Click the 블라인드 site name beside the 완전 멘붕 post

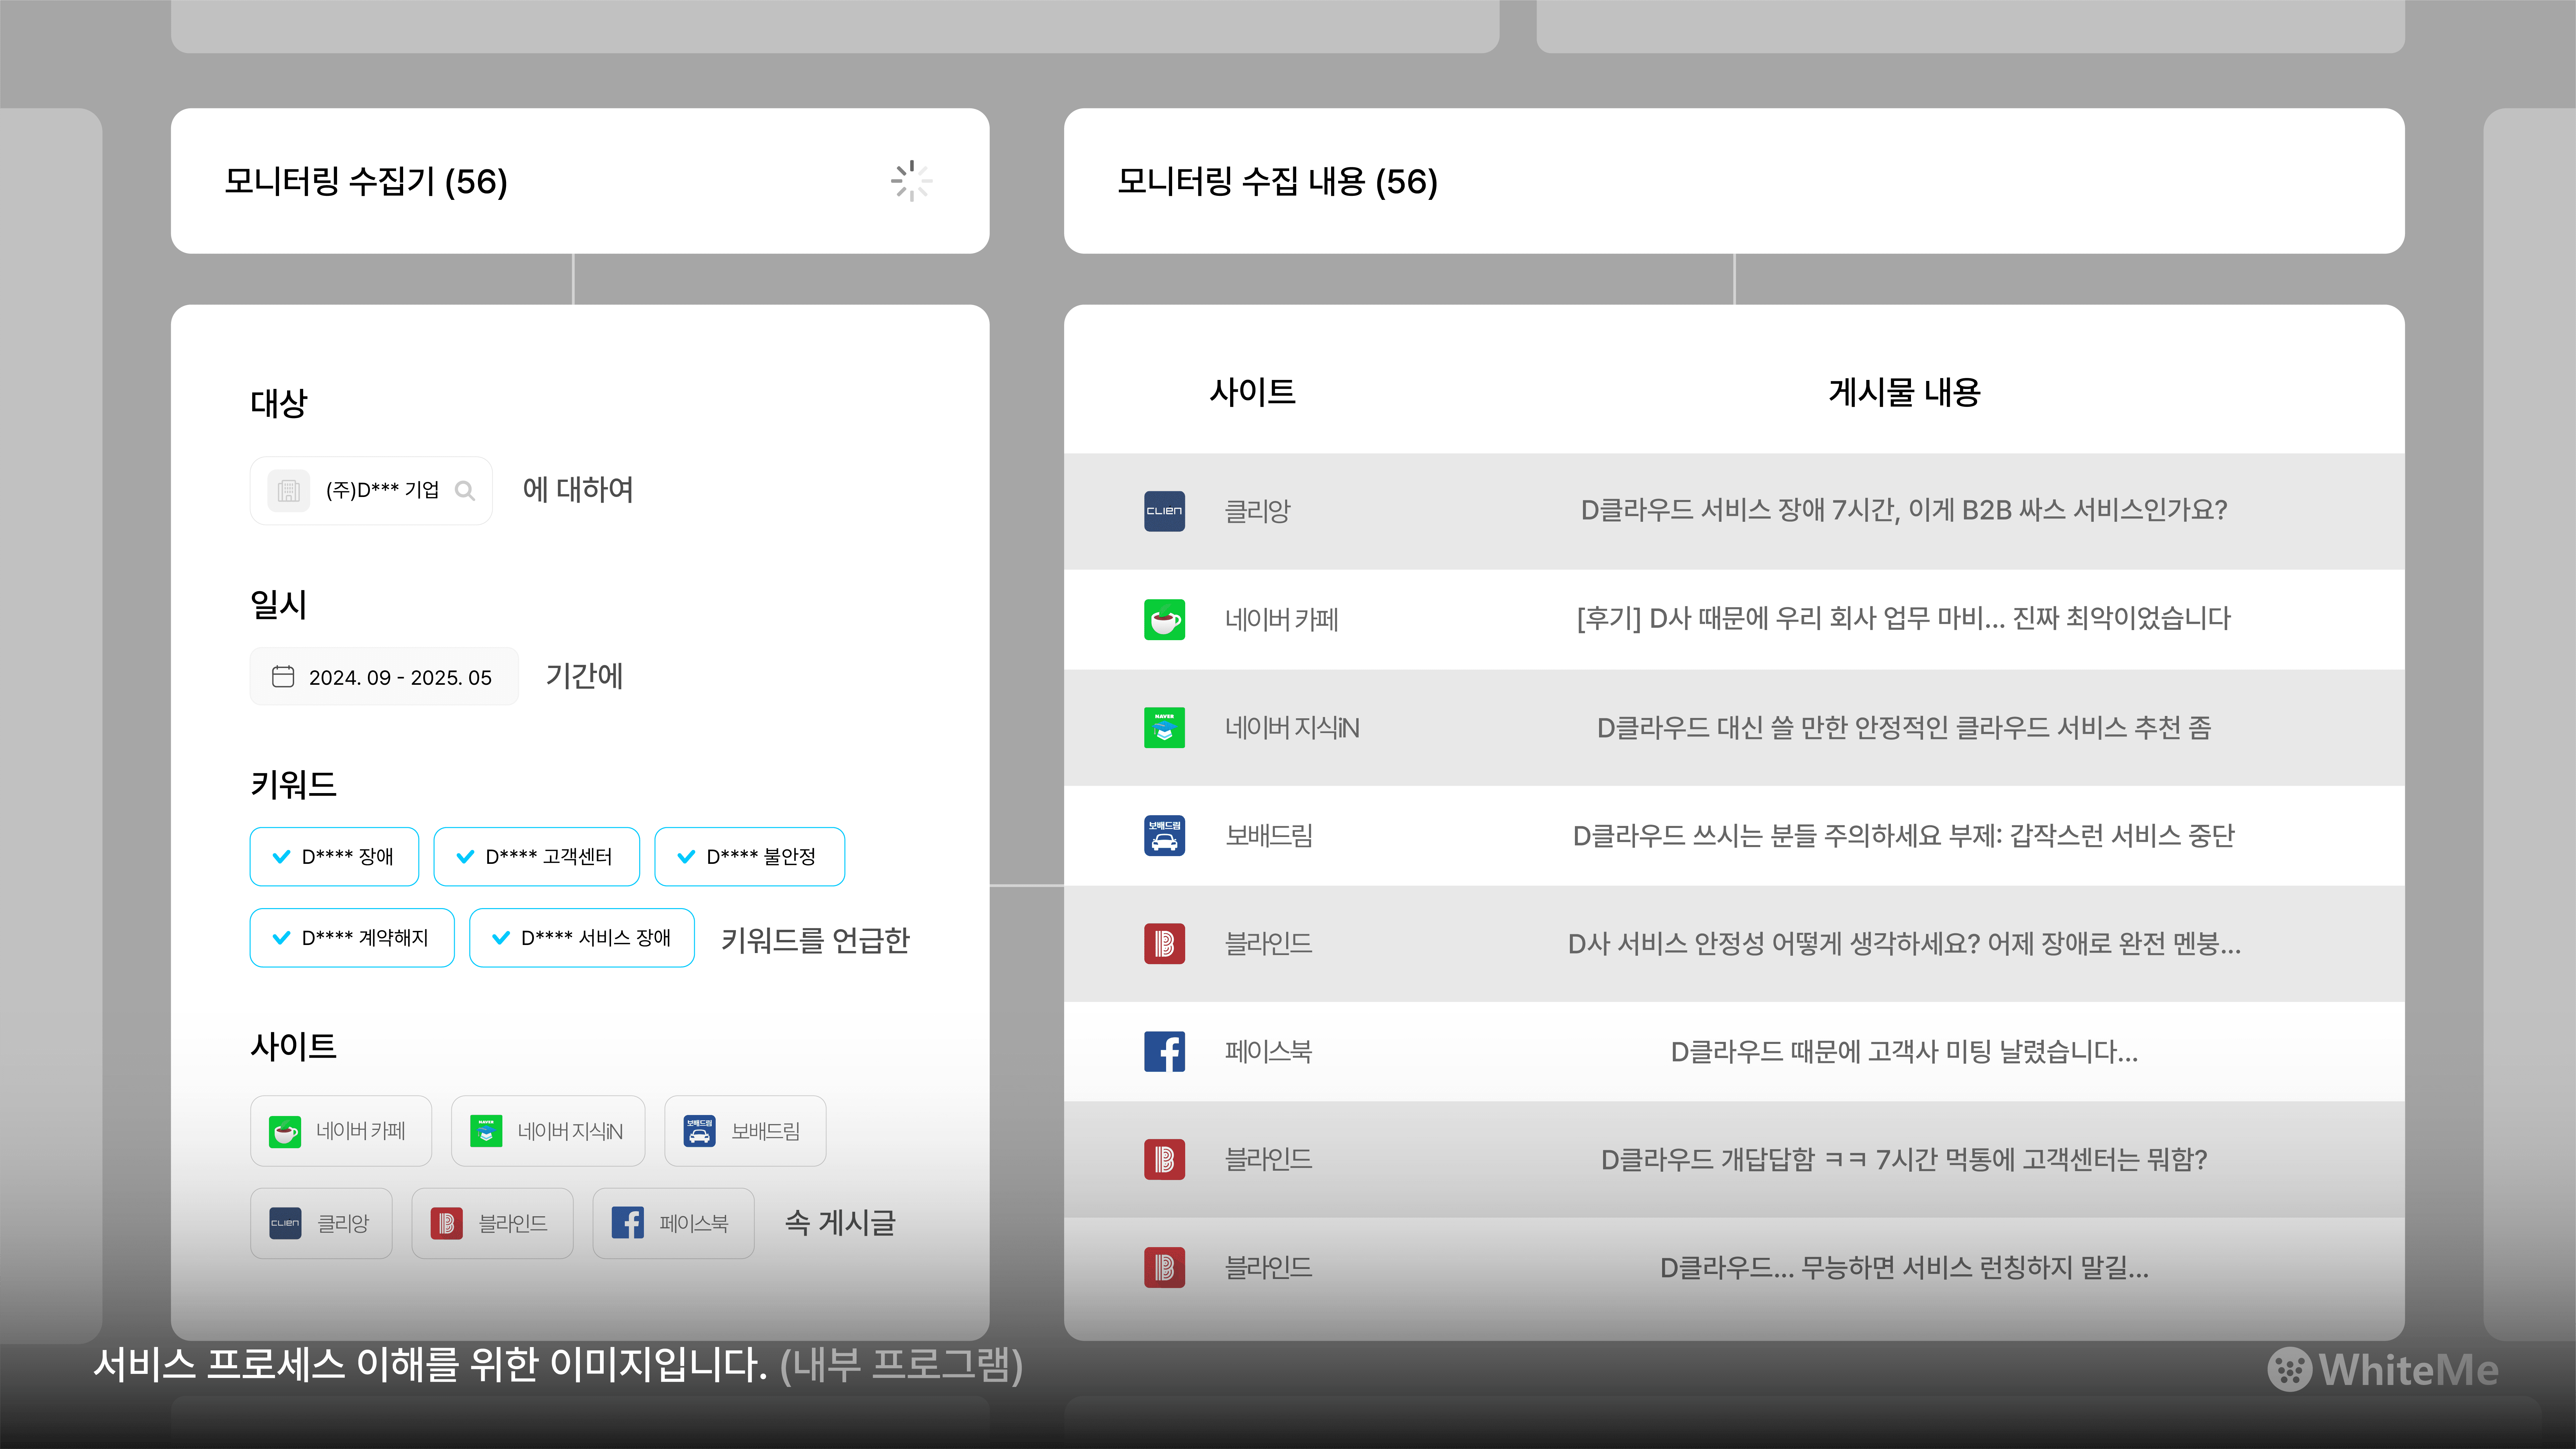tap(1269, 944)
